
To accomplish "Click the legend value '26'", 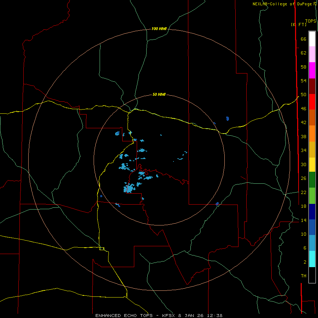I will coord(304,178).
